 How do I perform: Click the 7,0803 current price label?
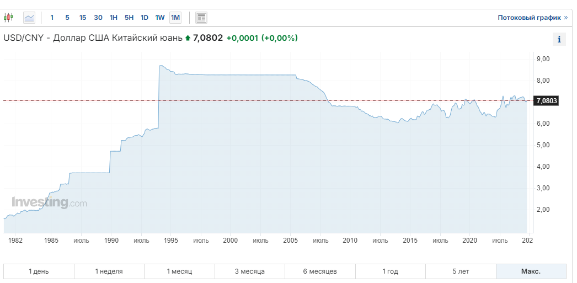click(x=546, y=100)
